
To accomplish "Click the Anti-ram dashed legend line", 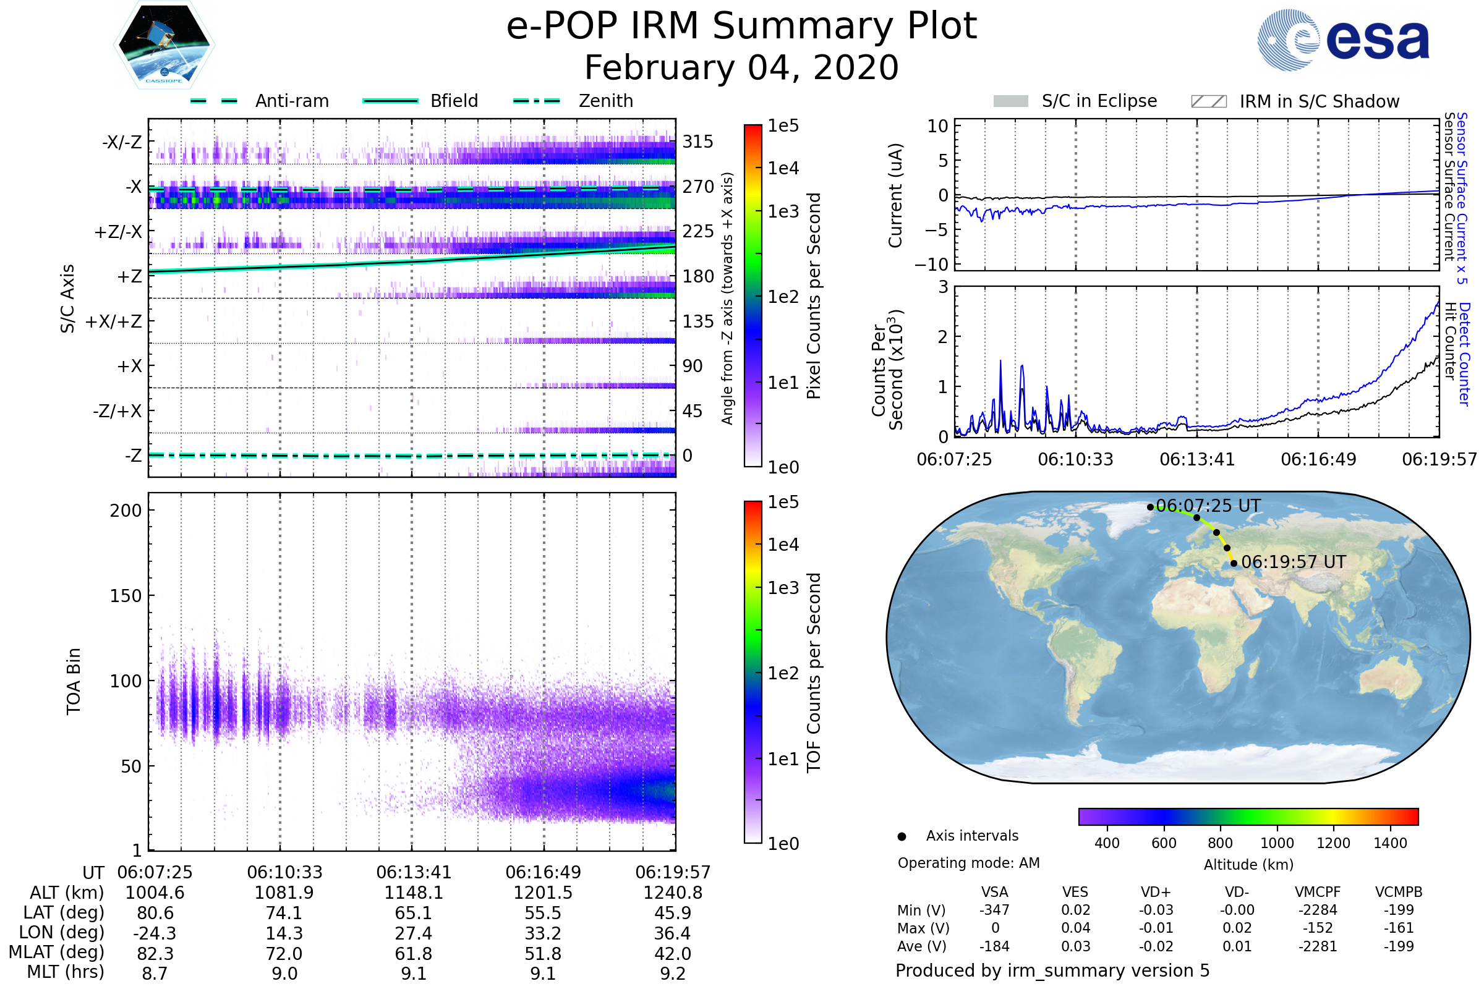I will coord(214,101).
